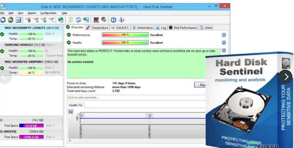Viewport: 294px width, 148px height.
Task: Open the Report menu
Action: point(32,13)
